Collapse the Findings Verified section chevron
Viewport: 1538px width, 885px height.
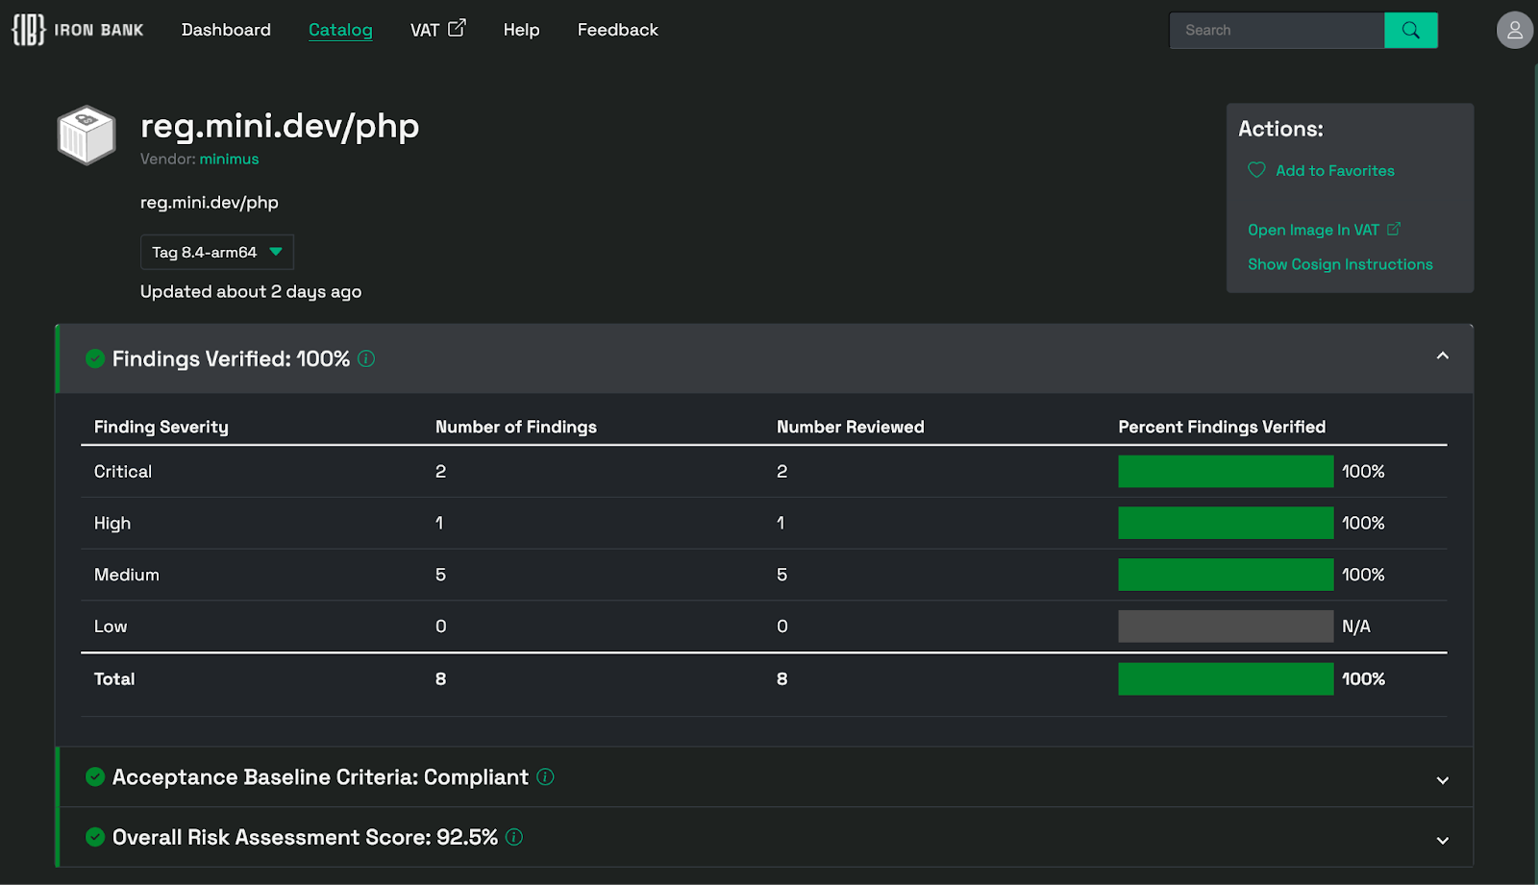1442,356
